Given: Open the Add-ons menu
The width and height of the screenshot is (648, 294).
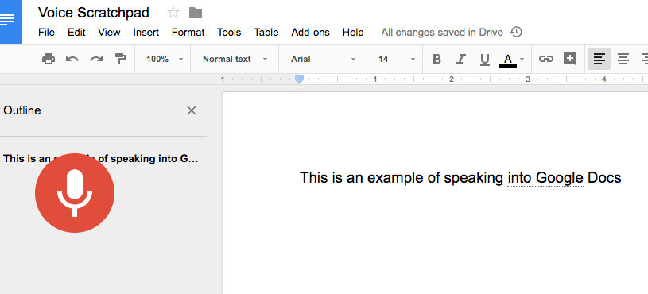Looking at the screenshot, I should (x=310, y=33).
